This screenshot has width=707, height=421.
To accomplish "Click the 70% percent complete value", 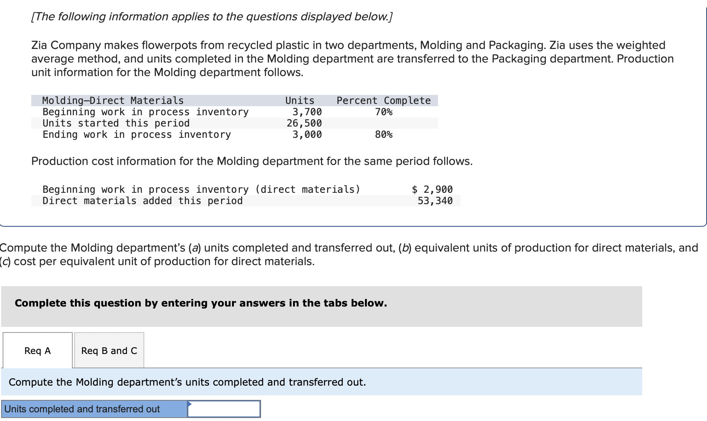I will click(383, 112).
